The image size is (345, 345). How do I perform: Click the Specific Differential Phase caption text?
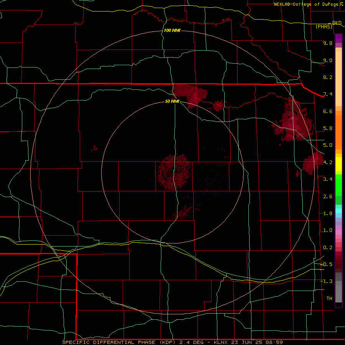[118, 342]
